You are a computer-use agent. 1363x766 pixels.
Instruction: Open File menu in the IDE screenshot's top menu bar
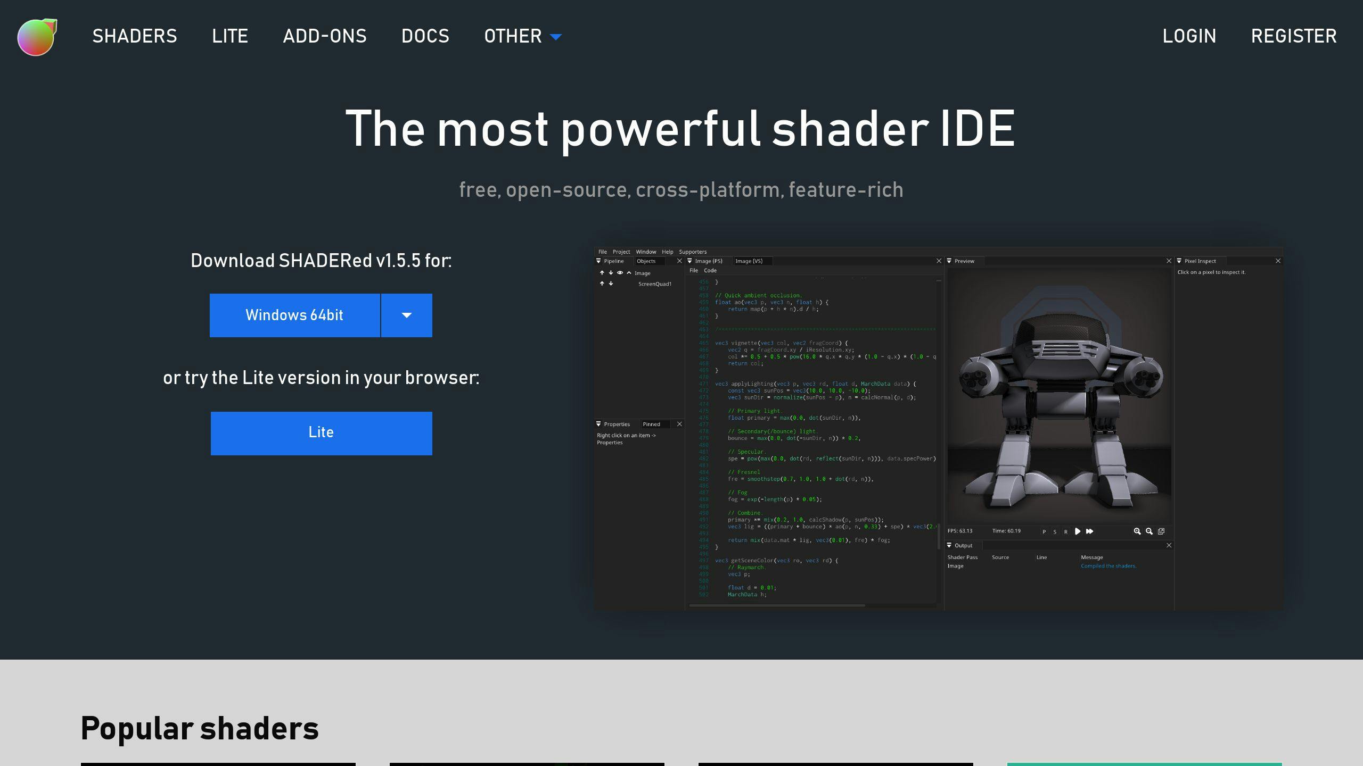[603, 252]
